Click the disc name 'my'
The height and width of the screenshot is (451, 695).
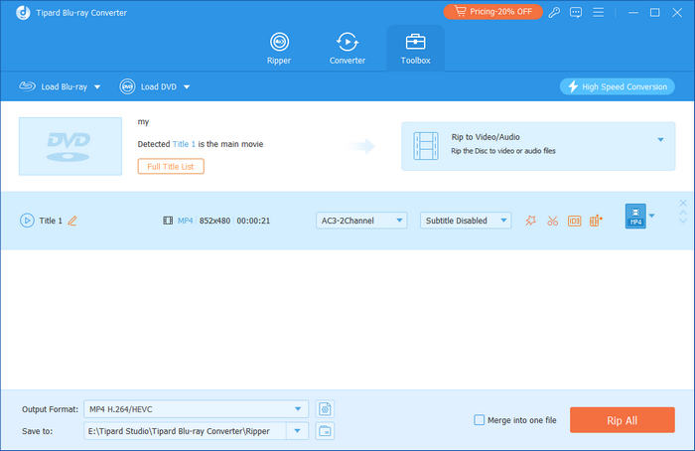pos(143,121)
